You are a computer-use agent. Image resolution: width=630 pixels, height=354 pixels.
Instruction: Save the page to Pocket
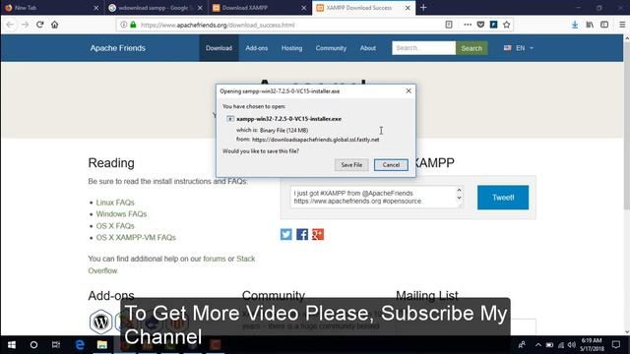480,25
